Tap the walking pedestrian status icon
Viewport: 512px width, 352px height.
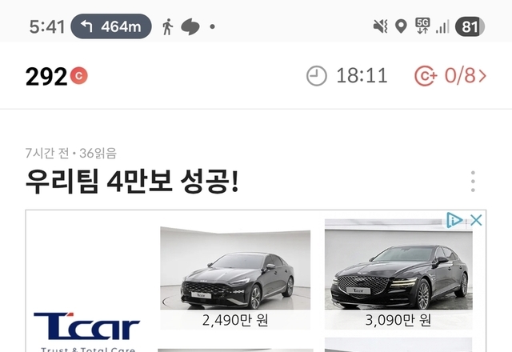(167, 26)
